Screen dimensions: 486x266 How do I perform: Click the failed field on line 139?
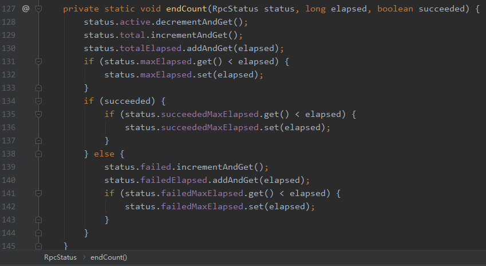(x=156, y=167)
